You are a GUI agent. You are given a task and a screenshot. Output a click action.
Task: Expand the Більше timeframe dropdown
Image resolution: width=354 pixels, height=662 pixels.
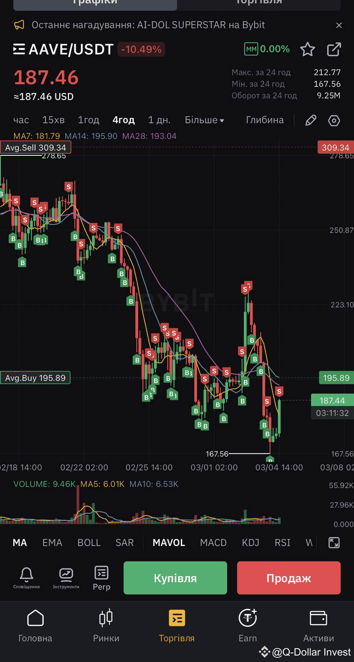(x=204, y=120)
